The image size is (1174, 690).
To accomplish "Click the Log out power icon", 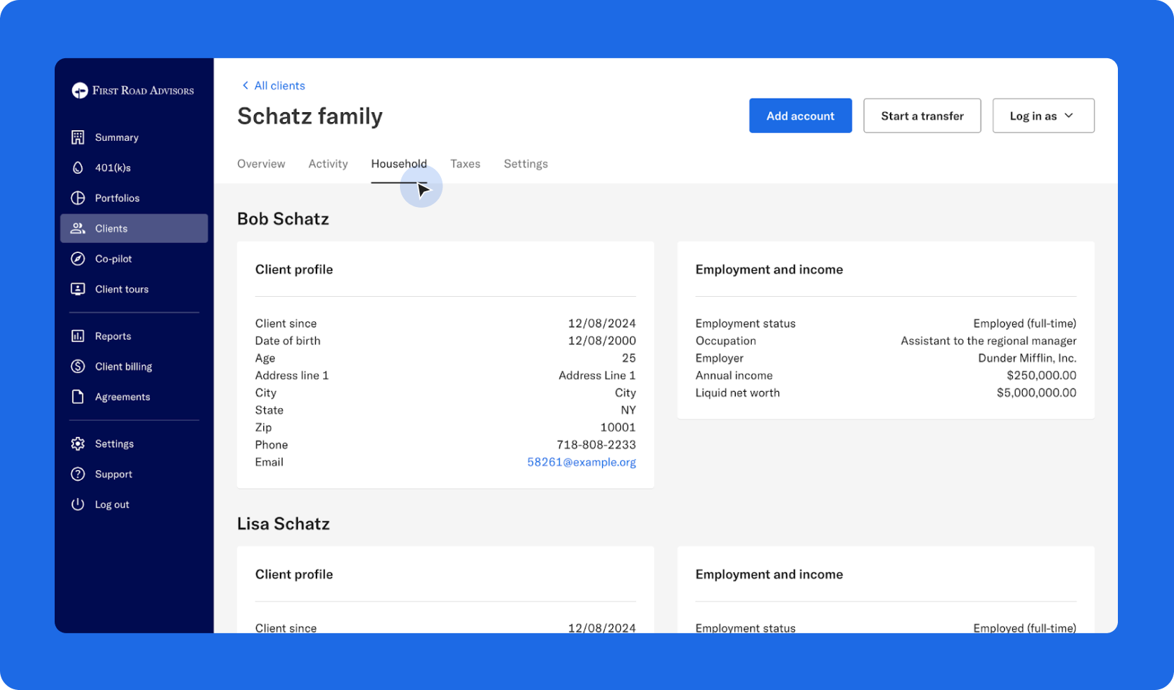I will pyautogui.click(x=78, y=504).
